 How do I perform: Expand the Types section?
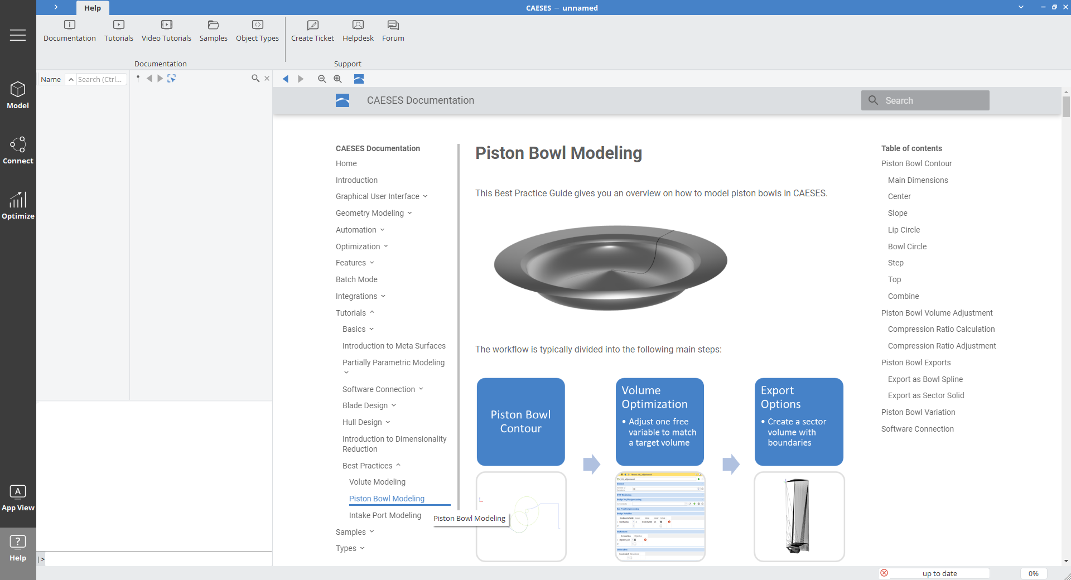pyautogui.click(x=362, y=548)
